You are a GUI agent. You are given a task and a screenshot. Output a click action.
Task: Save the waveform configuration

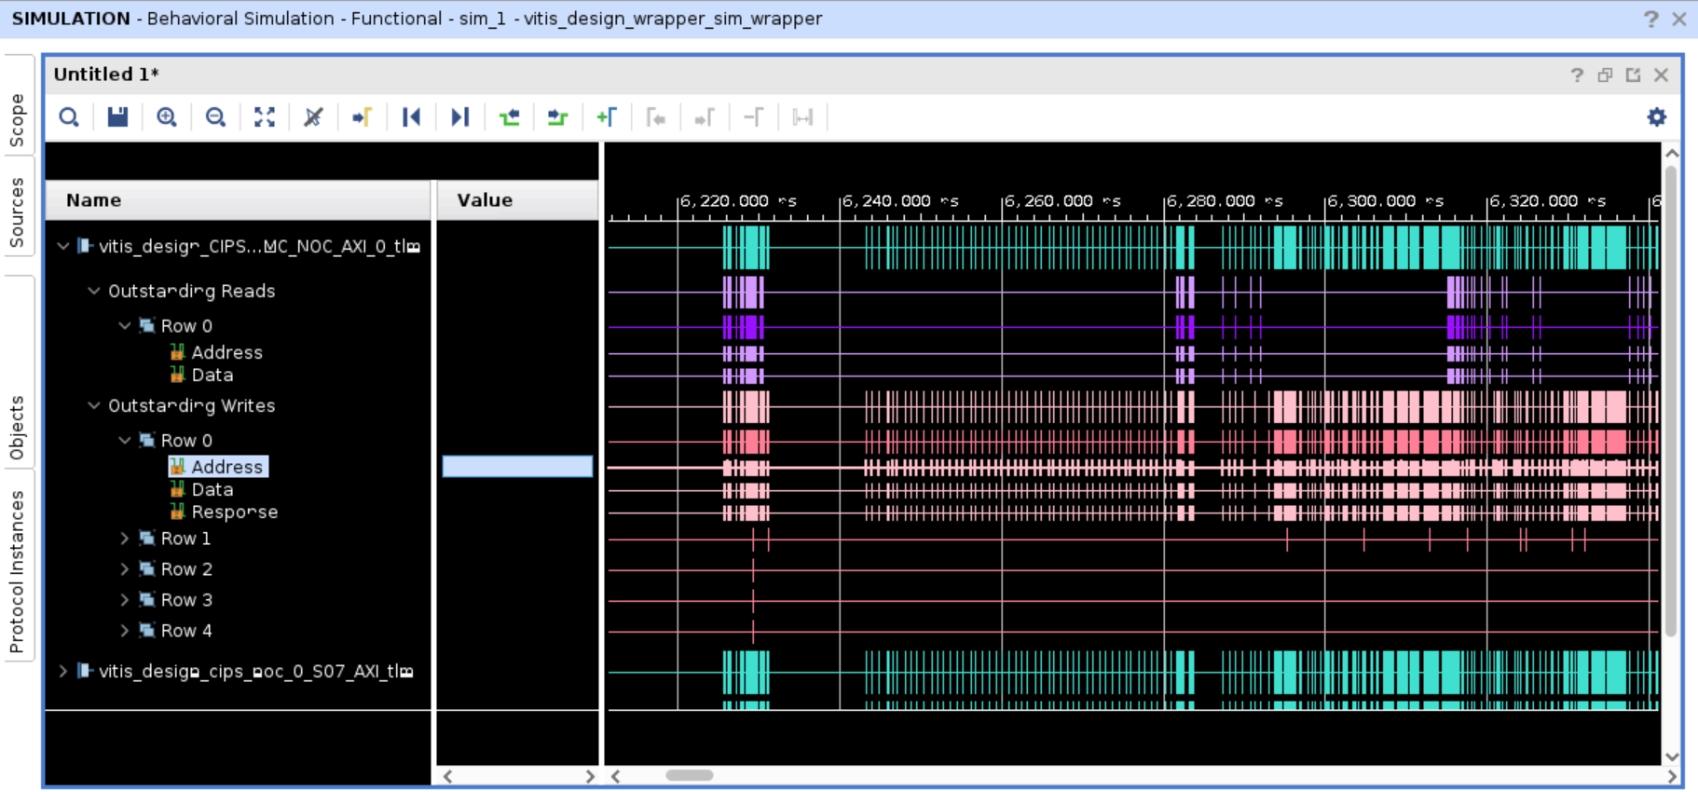tap(117, 117)
